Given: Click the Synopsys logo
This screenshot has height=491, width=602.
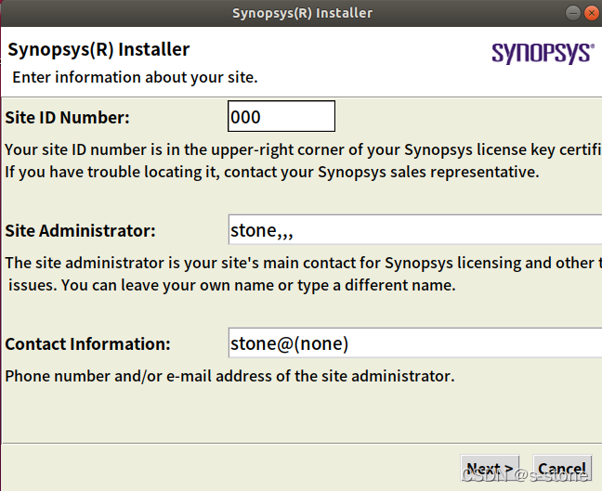Looking at the screenshot, I should coord(543,53).
